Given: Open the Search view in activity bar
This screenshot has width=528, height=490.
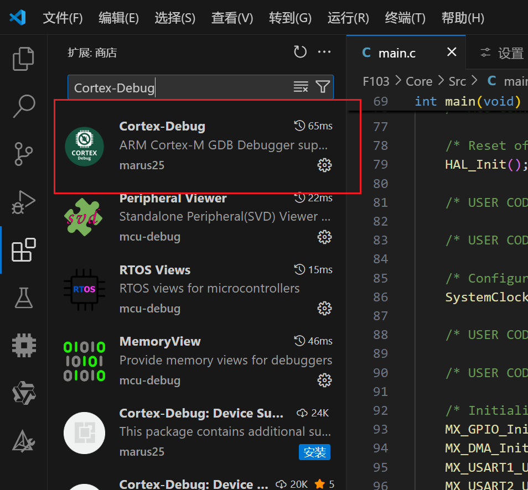Looking at the screenshot, I should pos(23,106).
